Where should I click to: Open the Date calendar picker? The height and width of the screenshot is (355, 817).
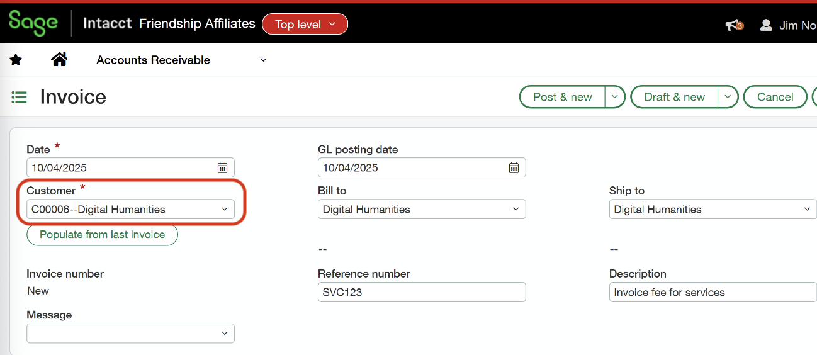click(x=222, y=167)
